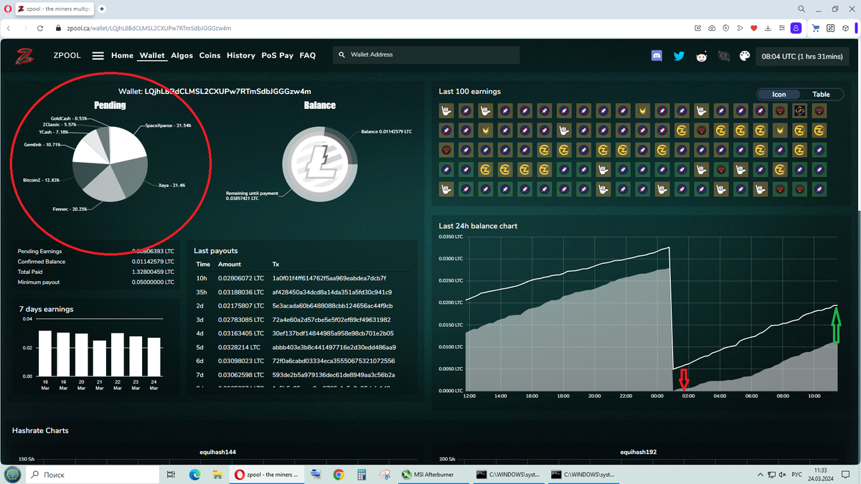The width and height of the screenshot is (861, 484).
Task: Click the page edit pencil icon in address bar
Action: pos(698,29)
